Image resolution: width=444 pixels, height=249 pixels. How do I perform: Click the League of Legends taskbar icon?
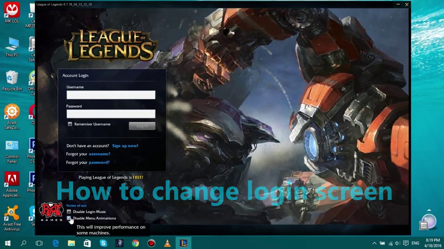[183, 243]
